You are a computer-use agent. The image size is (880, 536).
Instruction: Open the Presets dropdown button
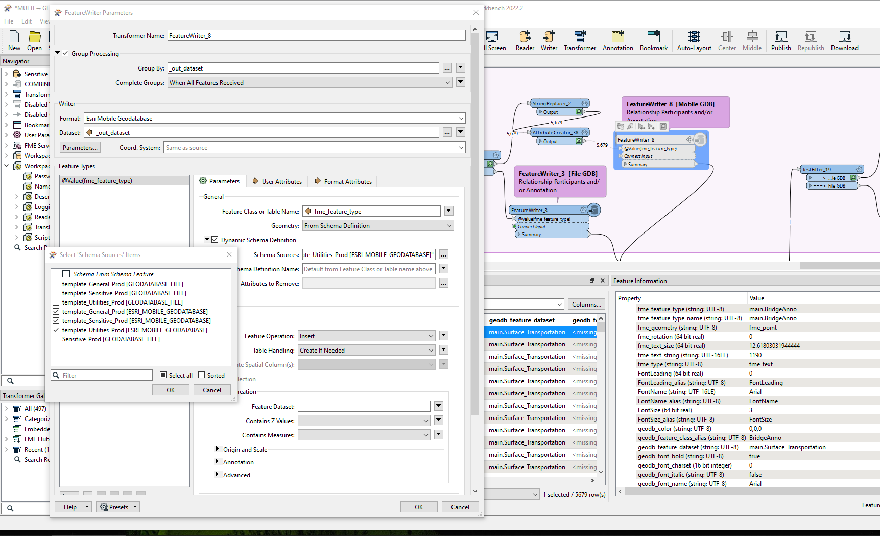point(118,507)
